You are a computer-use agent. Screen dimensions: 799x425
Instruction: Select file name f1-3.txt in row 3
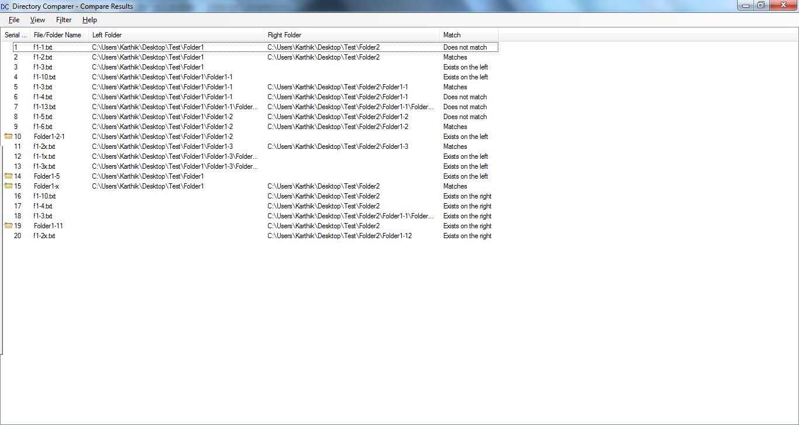click(x=43, y=67)
